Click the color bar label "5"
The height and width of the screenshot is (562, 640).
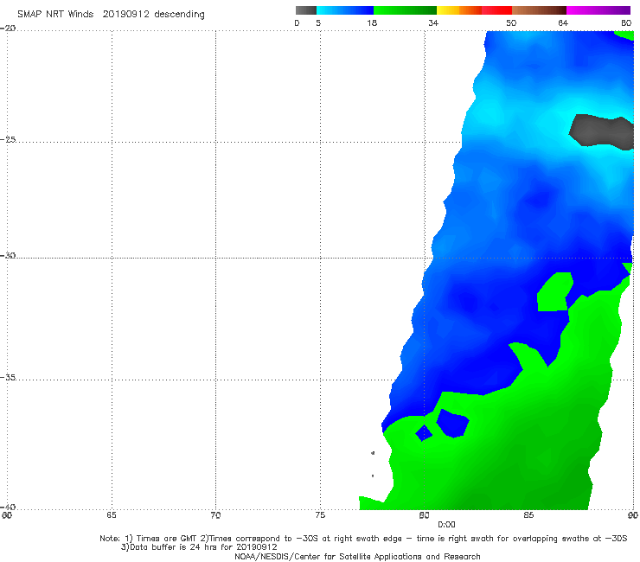(318, 23)
